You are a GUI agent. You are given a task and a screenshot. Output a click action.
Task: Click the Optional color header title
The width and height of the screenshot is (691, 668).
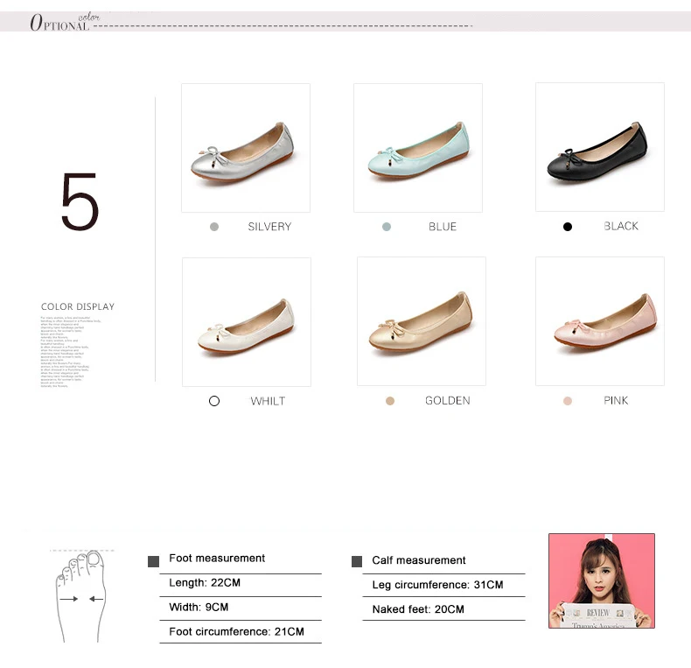(65, 22)
